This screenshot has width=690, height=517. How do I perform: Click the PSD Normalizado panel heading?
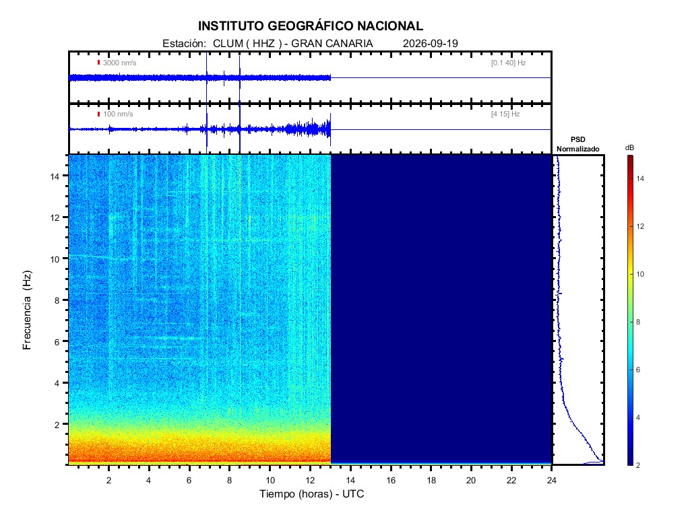coord(577,144)
